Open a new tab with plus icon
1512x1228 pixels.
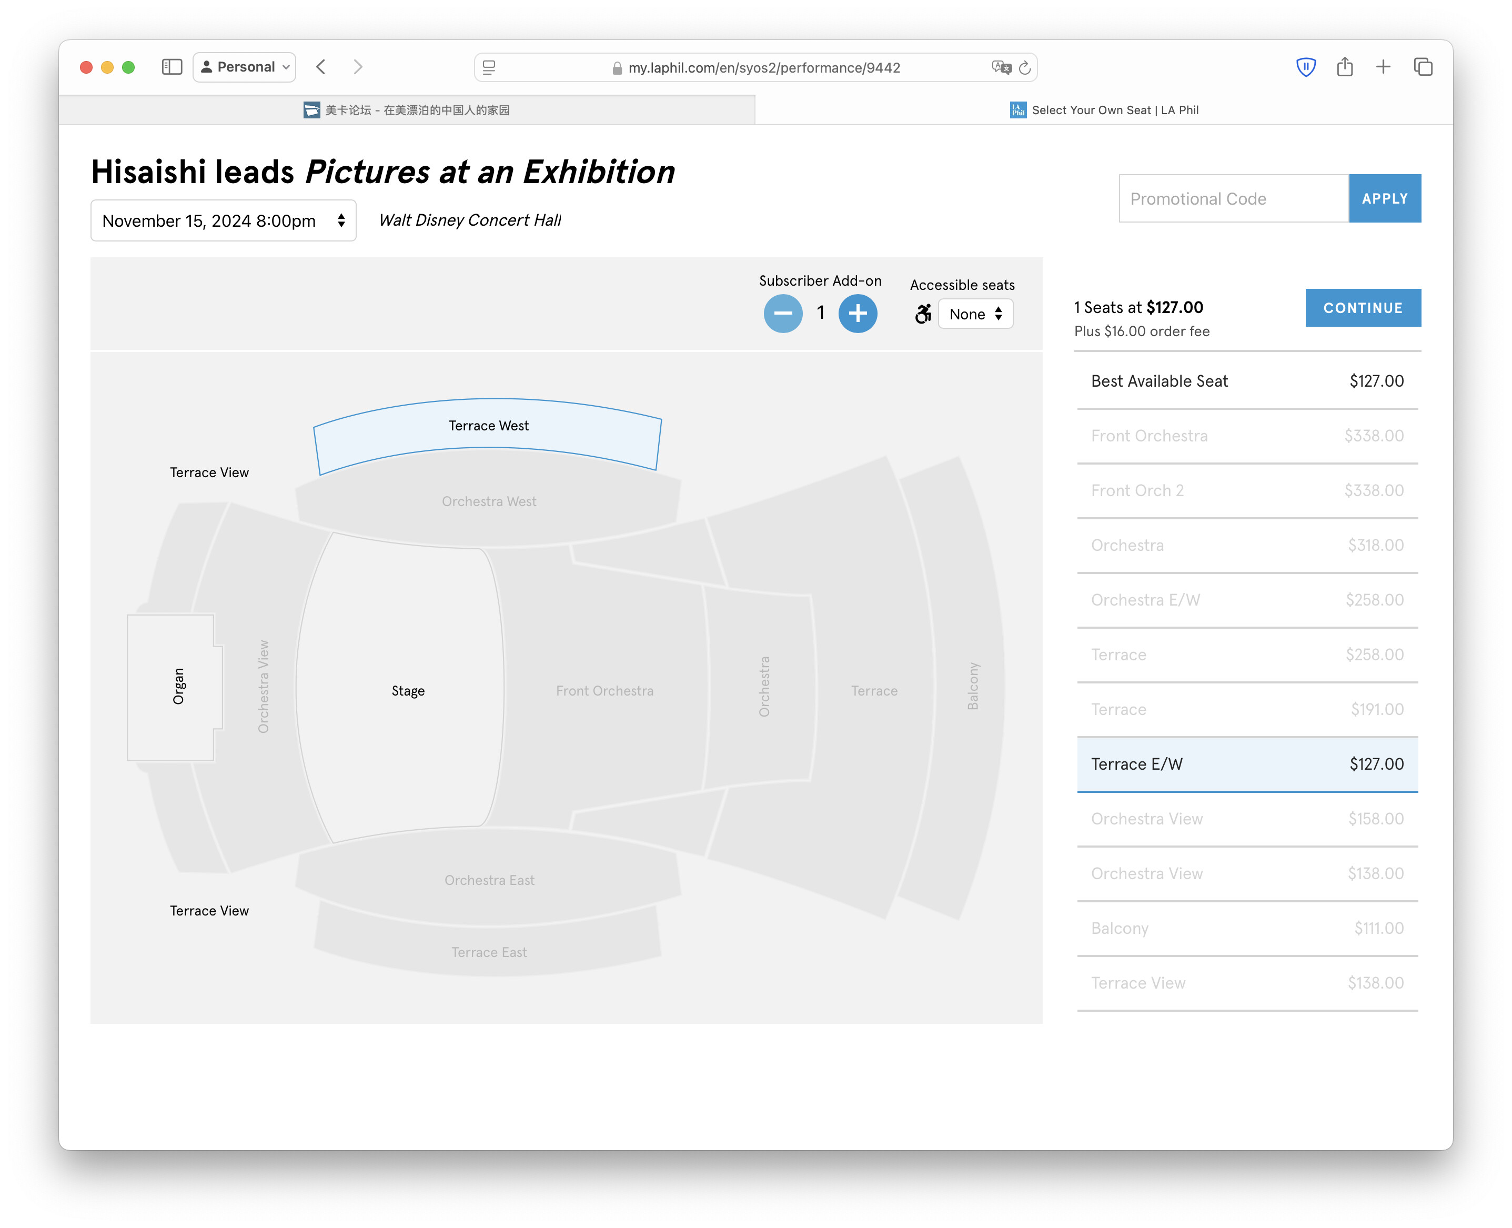(x=1383, y=67)
